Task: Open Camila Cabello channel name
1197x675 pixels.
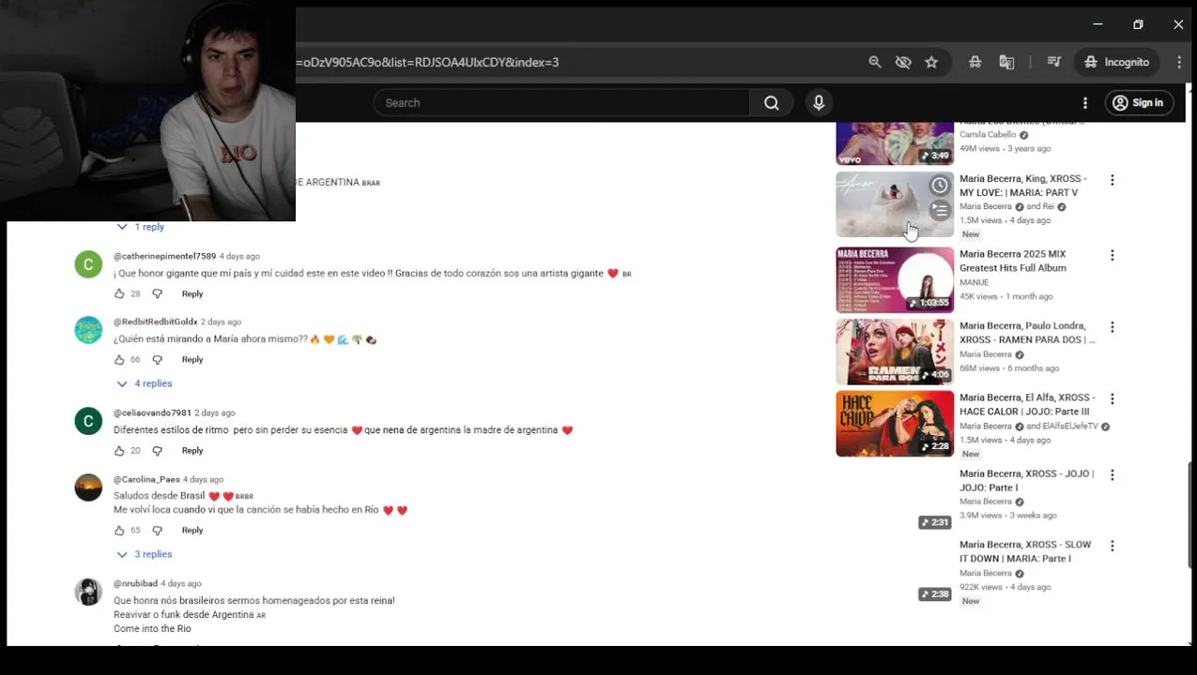Action: pyautogui.click(x=988, y=135)
